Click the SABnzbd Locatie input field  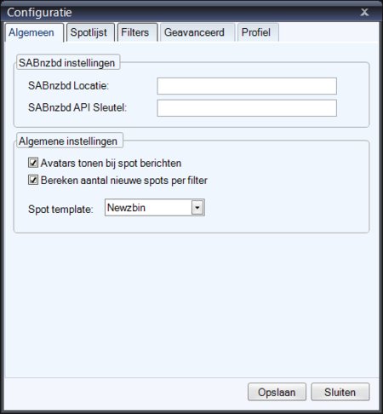pos(247,86)
